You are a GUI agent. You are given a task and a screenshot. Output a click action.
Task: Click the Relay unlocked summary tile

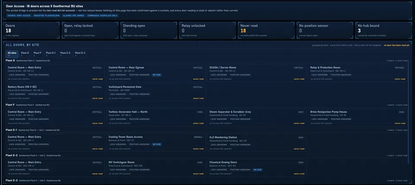click(207, 30)
